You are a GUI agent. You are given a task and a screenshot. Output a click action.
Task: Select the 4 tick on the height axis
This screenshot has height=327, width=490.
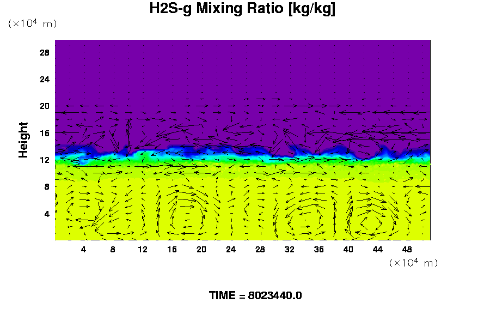coord(47,214)
